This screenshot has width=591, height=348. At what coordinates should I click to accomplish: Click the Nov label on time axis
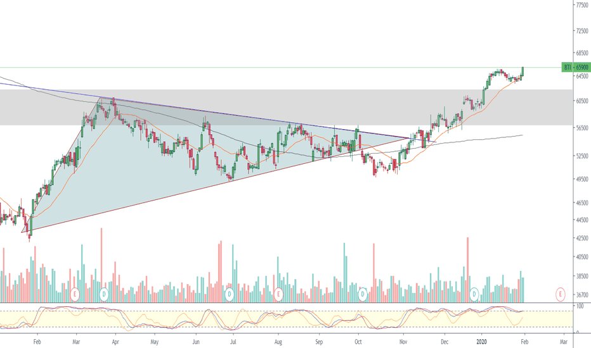(x=403, y=342)
